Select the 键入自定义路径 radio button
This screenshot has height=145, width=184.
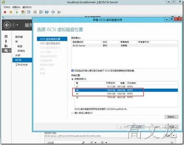click(73, 113)
